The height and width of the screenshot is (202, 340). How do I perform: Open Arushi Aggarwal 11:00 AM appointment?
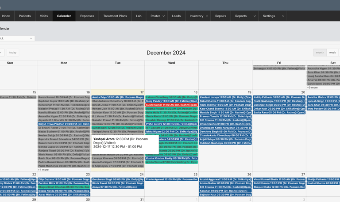click(x=225, y=179)
